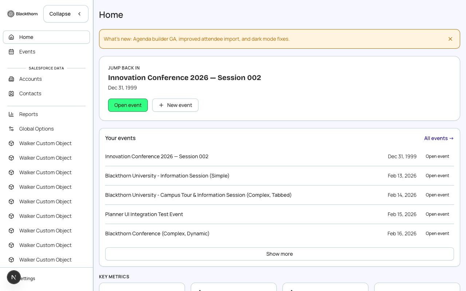Click the Home house icon in sidebar
This screenshot has width=466, height=291.
point(11,37)
